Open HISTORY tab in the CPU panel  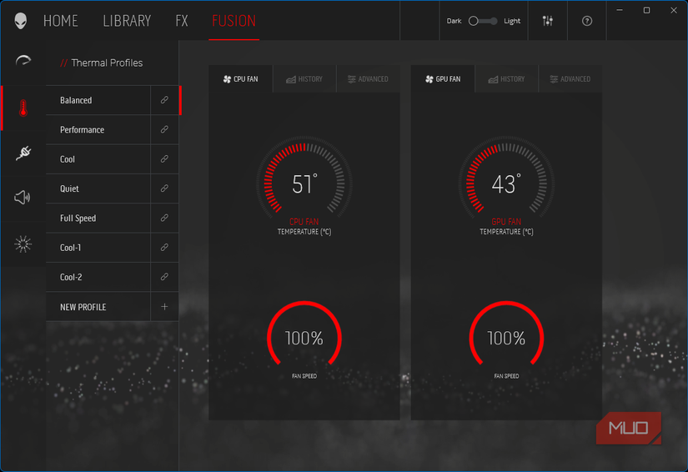(304, 79)
